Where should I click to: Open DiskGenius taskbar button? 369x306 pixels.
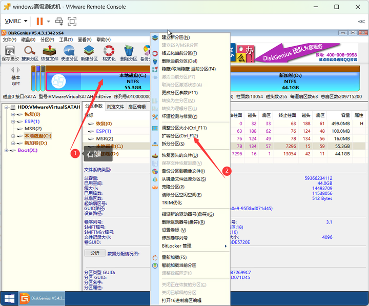[x=42, y=298]
